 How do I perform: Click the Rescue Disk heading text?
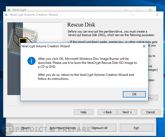[81, 25]
